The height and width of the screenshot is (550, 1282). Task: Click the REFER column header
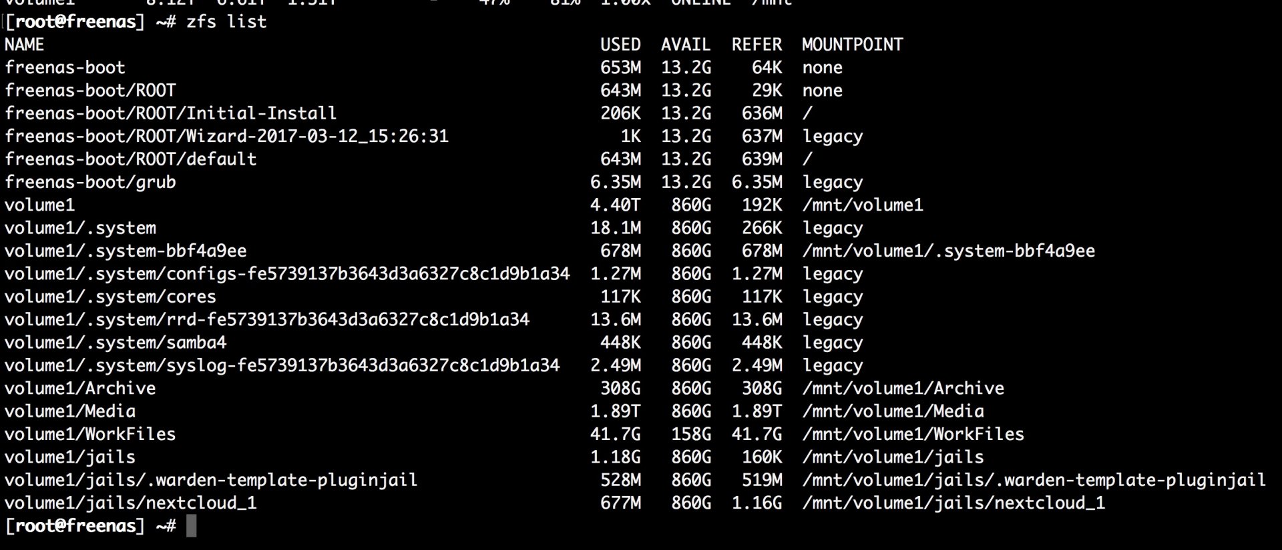(756, 45)
